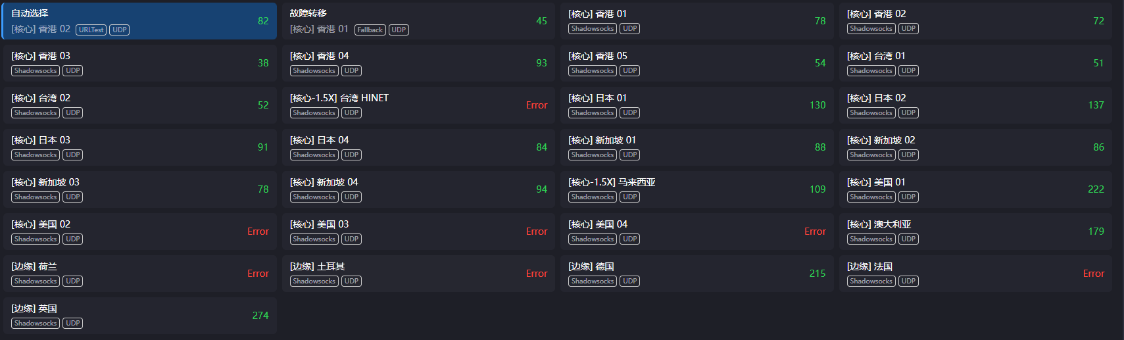Image resolution: width=1124 pixels, height=340 pixels.
Task: Retest Error latency for [核心] 美国 02
Action: tap(258, 231)
